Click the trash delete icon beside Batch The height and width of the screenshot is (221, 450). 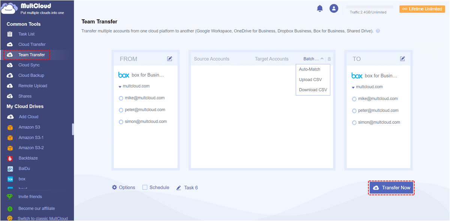[329, 59]
